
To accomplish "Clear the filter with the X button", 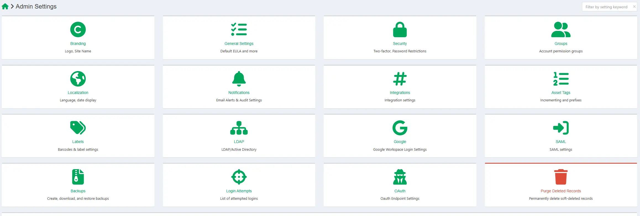I will (634, 7).
